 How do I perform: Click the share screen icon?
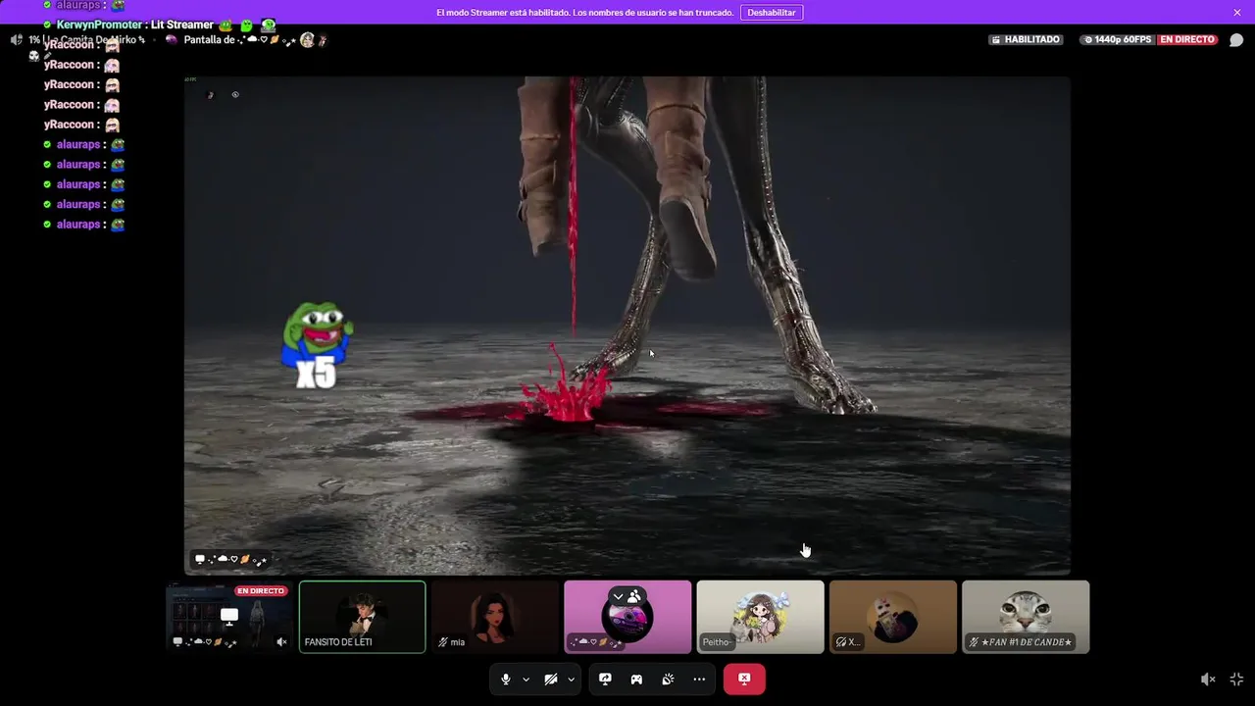tap(605, 680)
